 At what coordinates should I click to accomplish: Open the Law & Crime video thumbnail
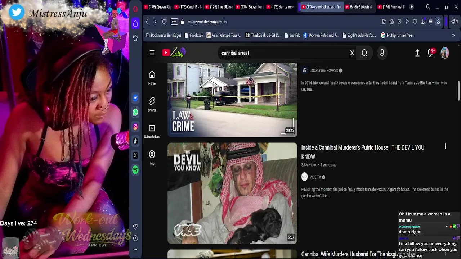232,100
